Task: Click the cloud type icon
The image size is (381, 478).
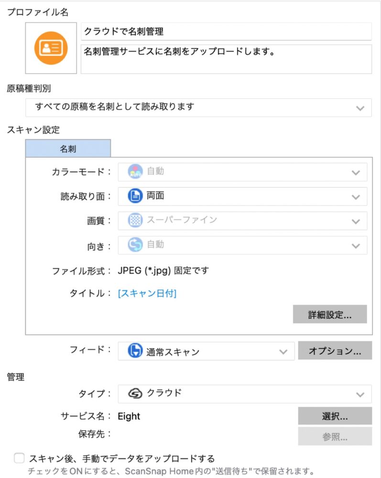Action: pyautogui.click(x=135, y=393)
